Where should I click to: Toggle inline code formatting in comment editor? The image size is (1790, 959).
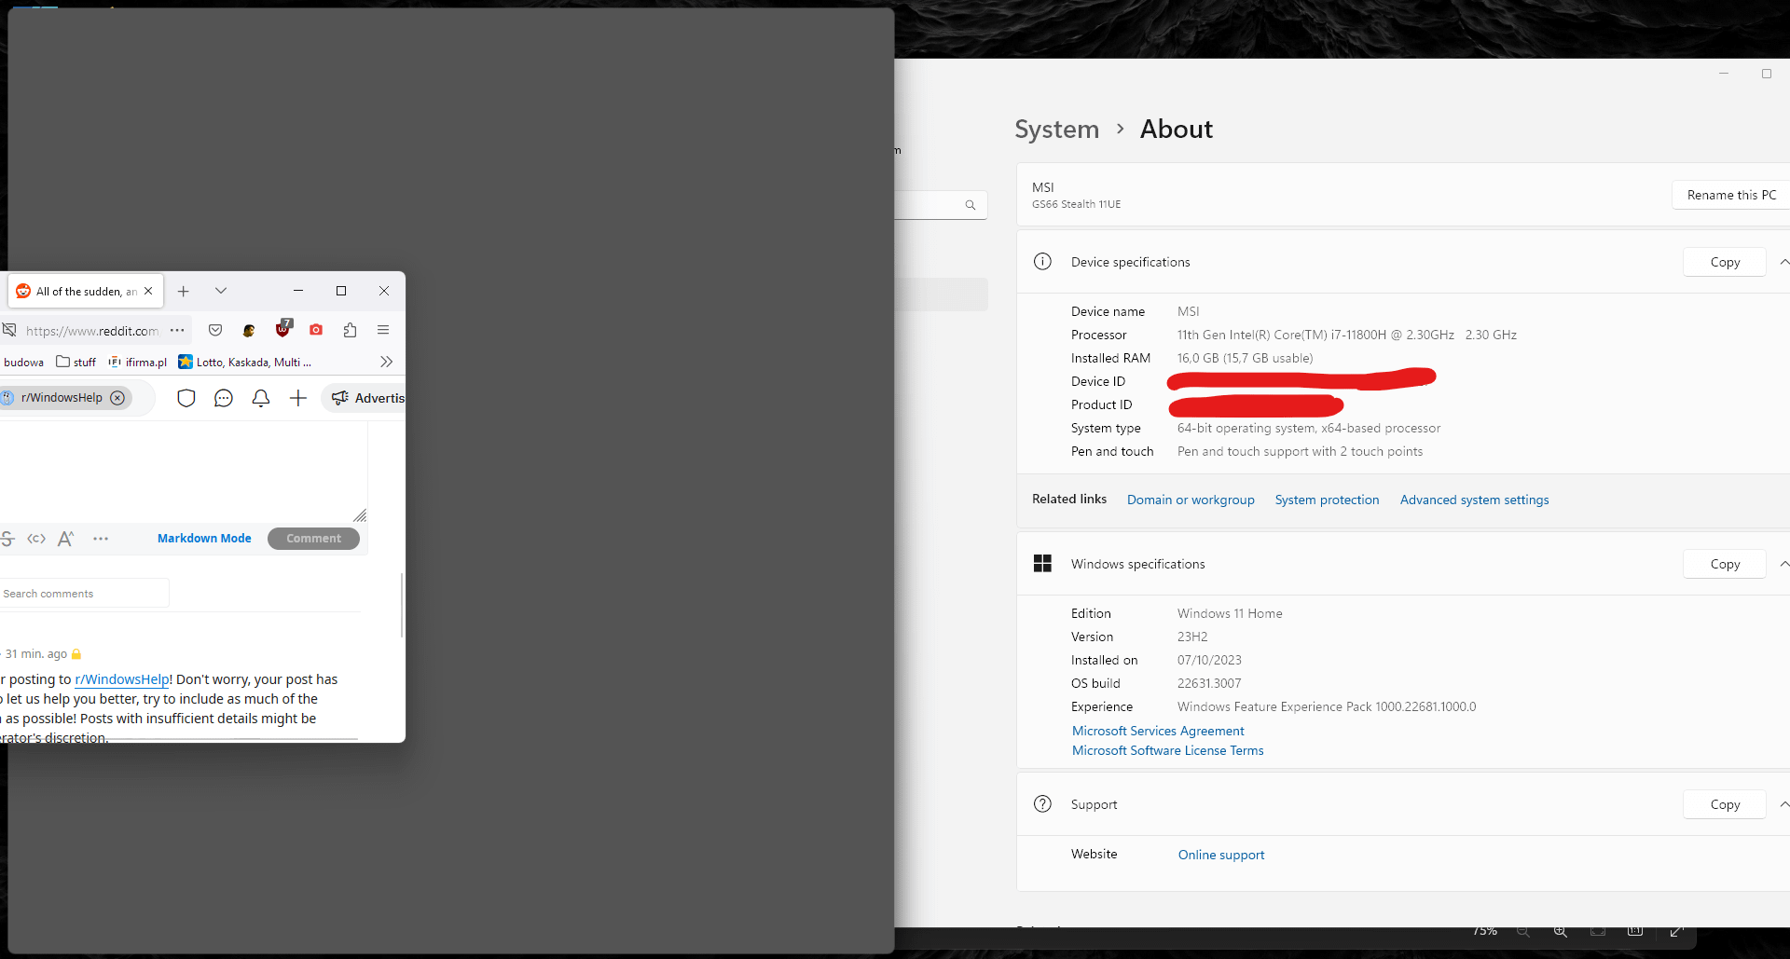(36, 539)
